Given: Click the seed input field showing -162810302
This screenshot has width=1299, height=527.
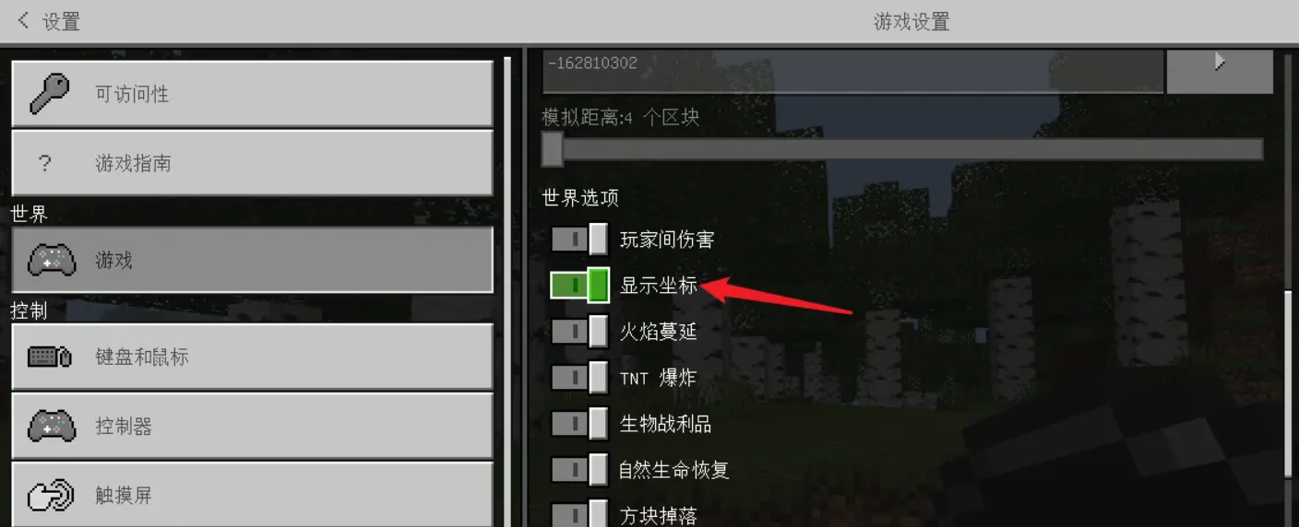Looking at the screenshot, I should point(853,70).
